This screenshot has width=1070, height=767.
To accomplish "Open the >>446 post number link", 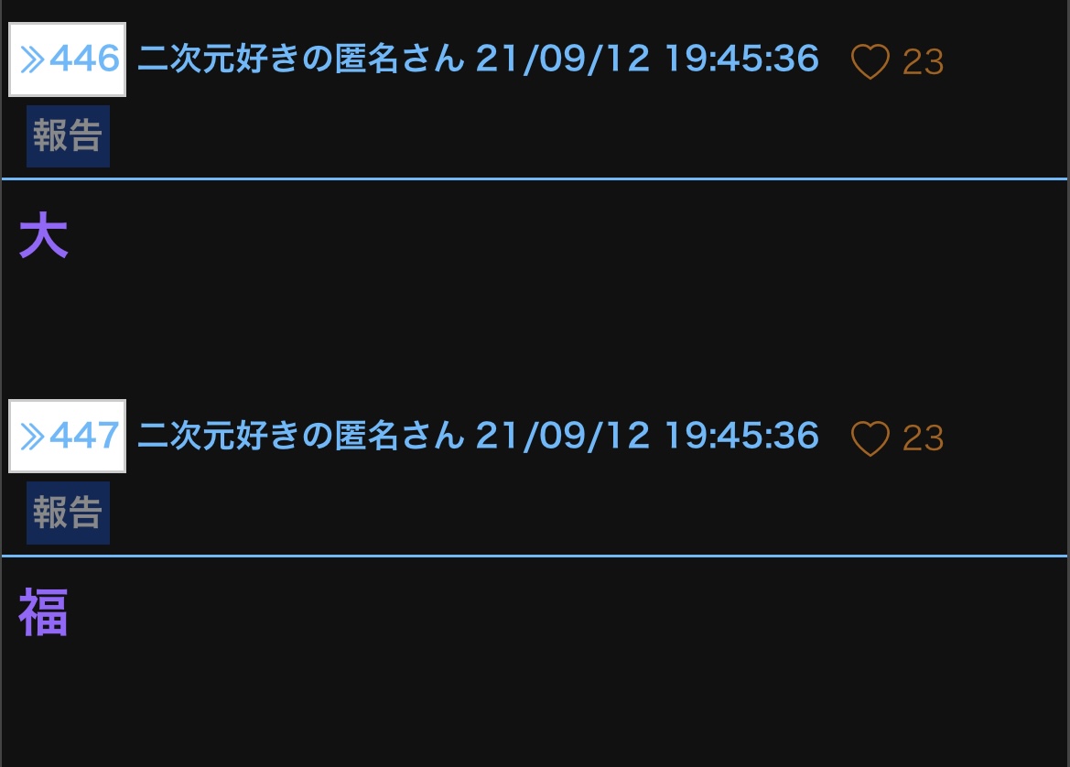I will (x=67, y=59).
